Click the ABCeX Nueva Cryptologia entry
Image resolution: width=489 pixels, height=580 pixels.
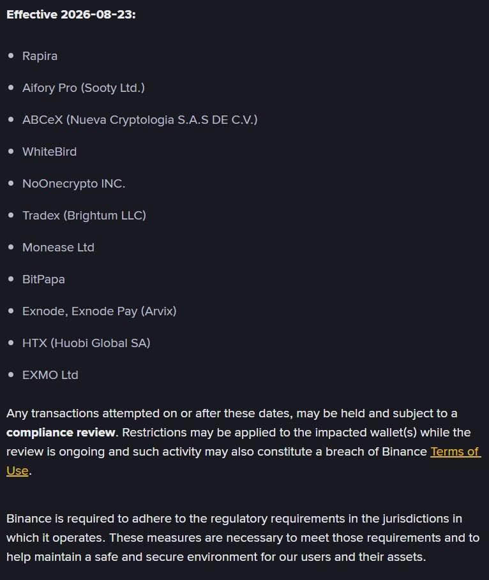140,120
